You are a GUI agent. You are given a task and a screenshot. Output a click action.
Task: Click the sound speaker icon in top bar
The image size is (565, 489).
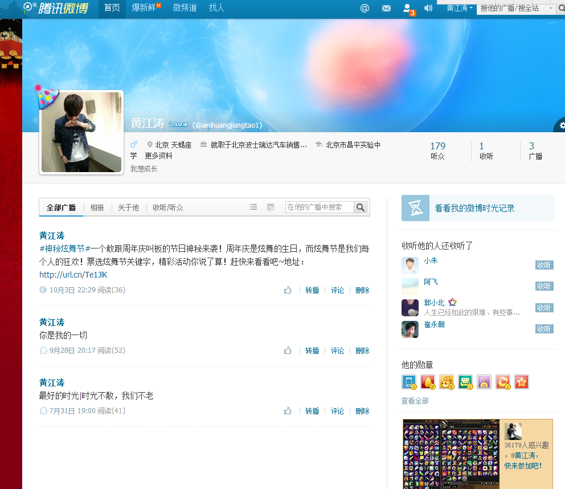pyautogui.click(x=428, y=8)
